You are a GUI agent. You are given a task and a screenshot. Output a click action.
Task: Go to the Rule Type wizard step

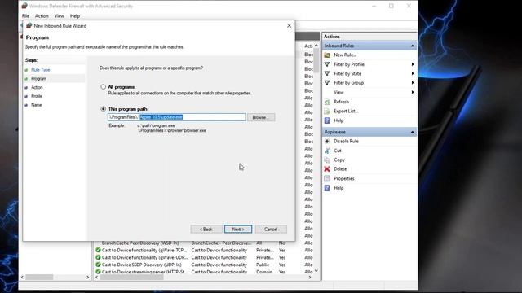[x=40, y=70]
